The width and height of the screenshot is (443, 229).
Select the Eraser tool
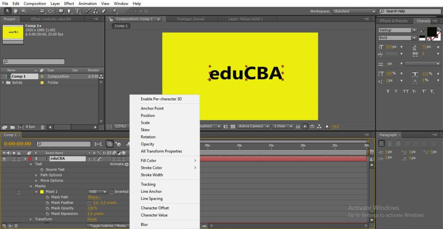click(103, 11)
